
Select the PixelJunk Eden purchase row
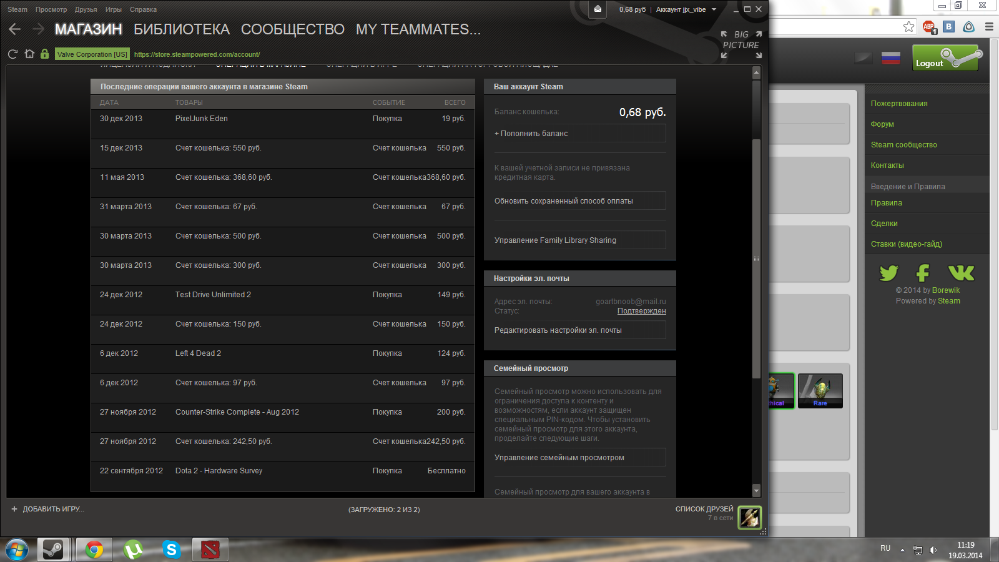(283, 124)
